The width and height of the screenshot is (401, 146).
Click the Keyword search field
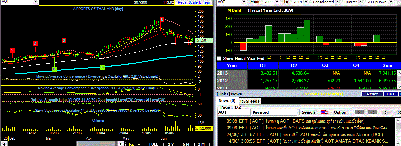(x=274, y=112)
